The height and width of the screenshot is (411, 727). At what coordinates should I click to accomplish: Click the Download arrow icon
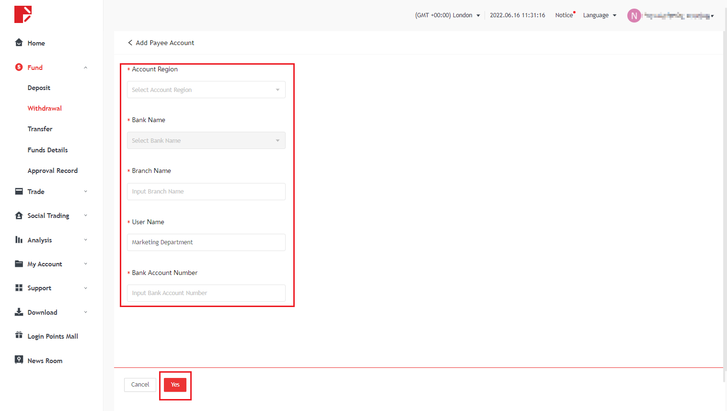(x=19, y=312)
